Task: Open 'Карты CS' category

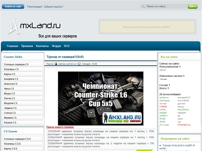Action: pos(23,74)
